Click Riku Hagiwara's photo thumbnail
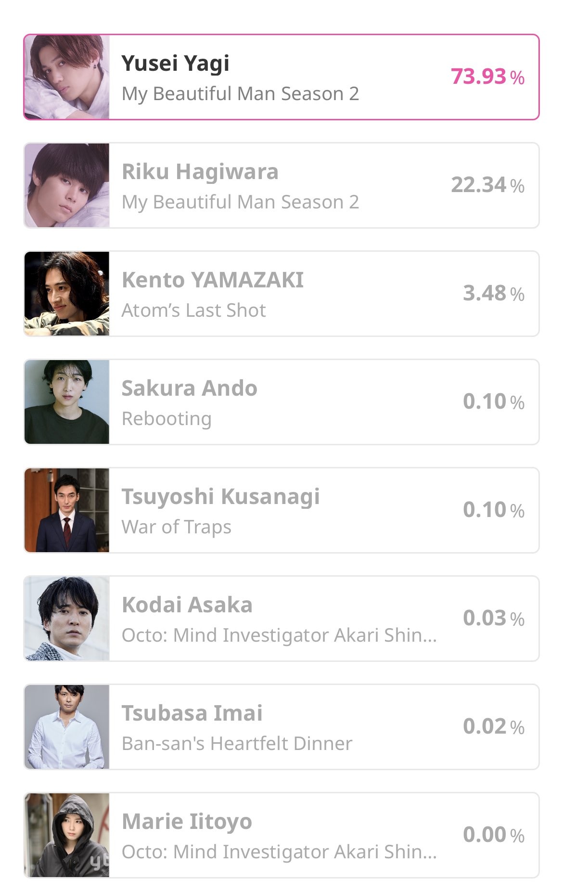 coord(67,185)
